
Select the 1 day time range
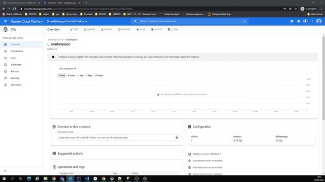(81, 75)
